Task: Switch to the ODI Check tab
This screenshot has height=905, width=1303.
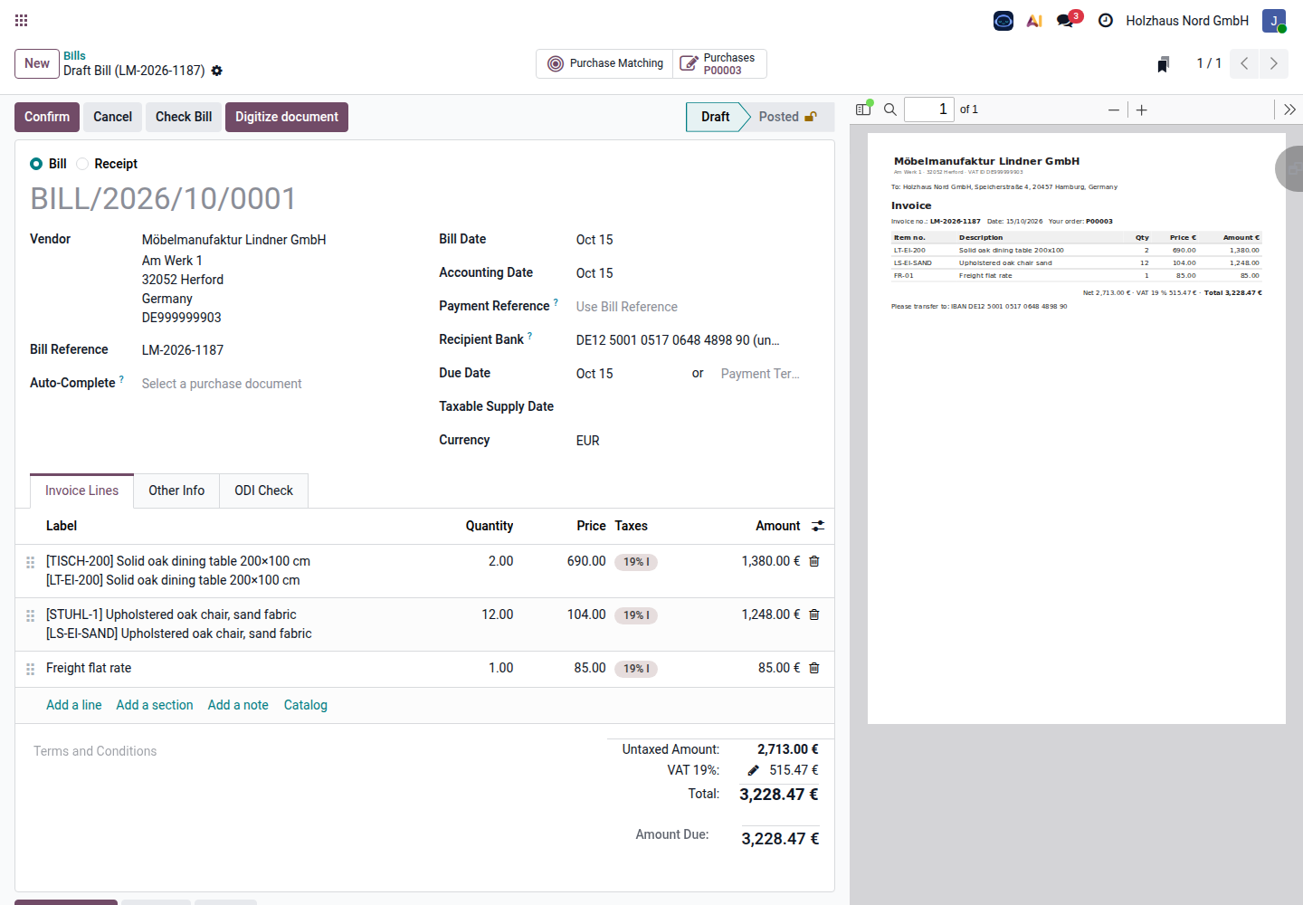Action: 263,491
